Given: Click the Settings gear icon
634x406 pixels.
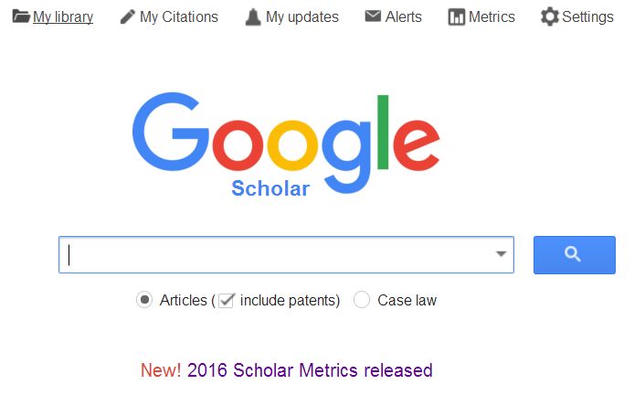Looking at the screenshot, I should pos(549,16).
